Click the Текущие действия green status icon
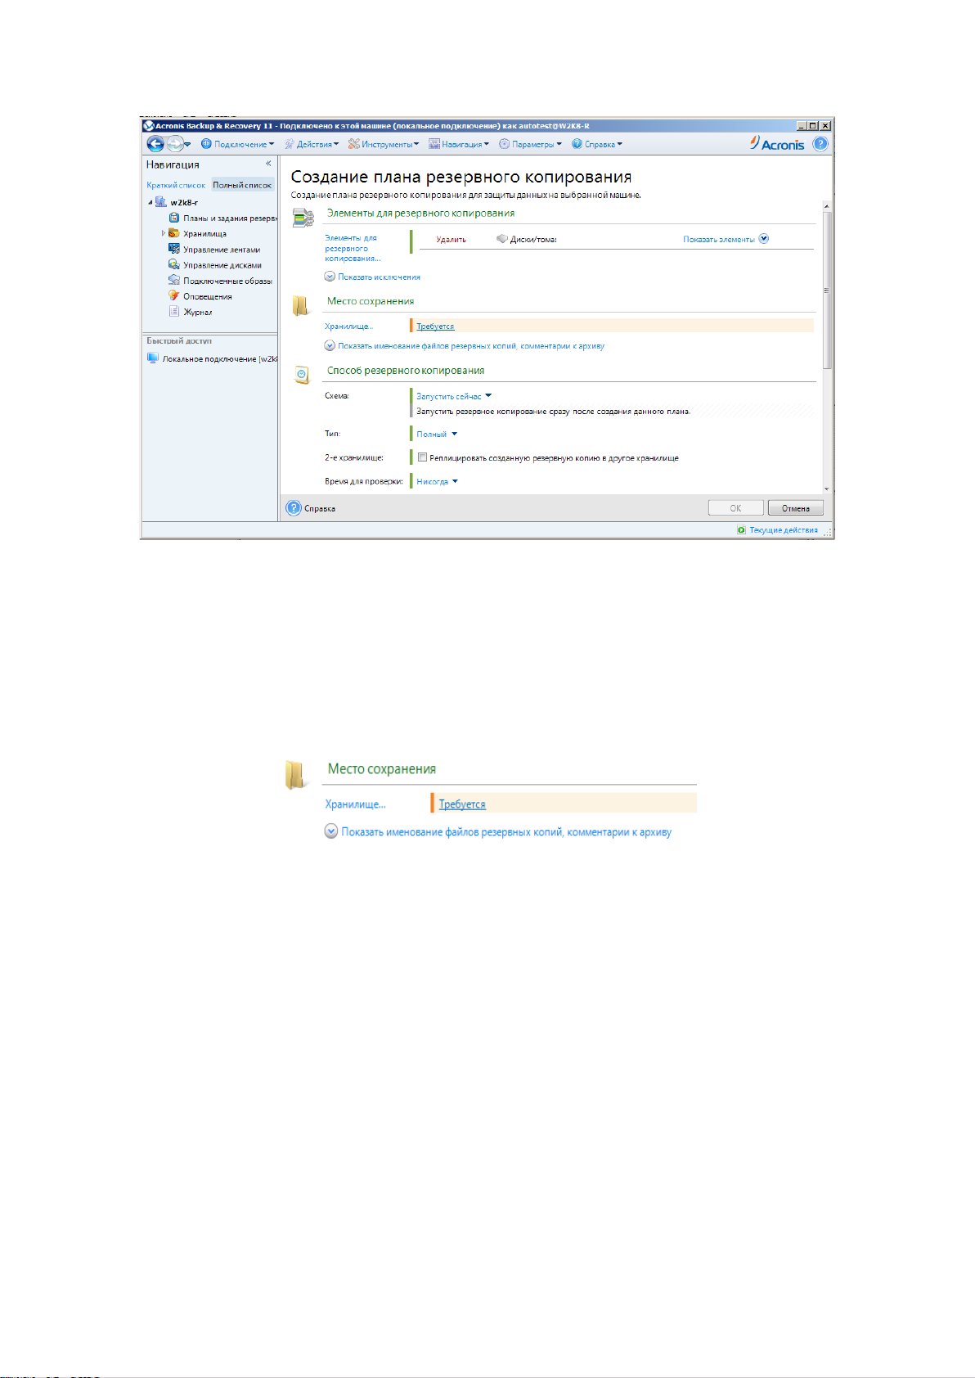 (x=741, y=530)
